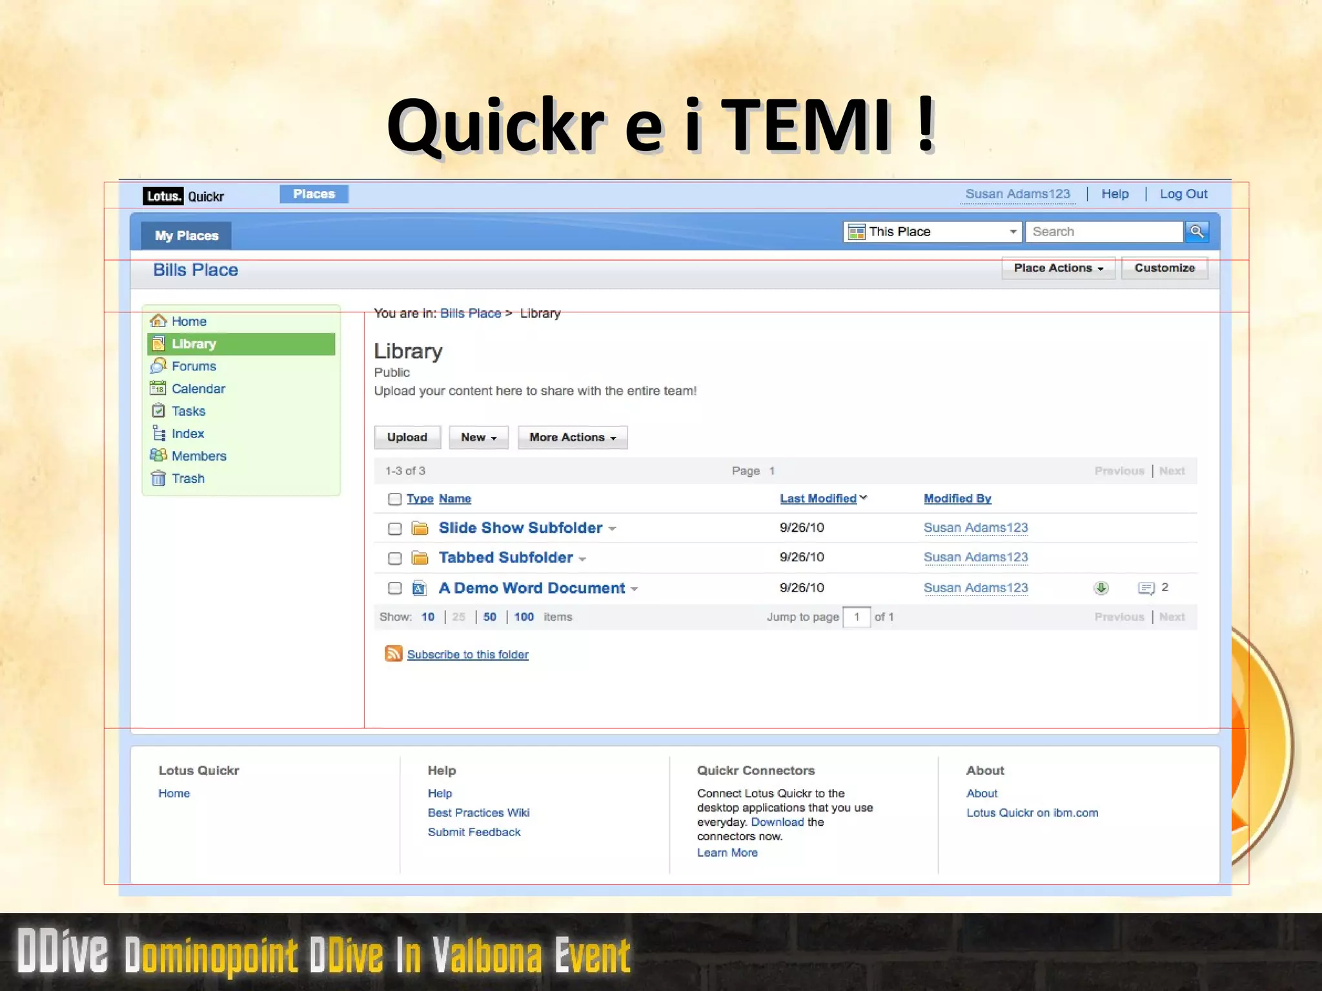
Task: Click the top-bar Help link
Action: click(1115, 194)
